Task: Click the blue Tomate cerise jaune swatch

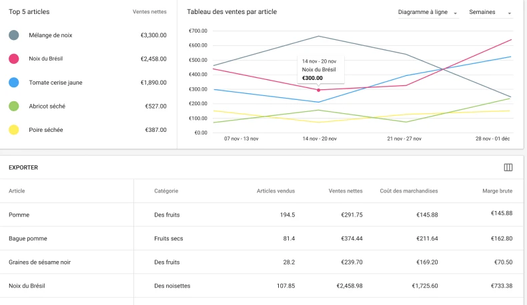Action: pyautogui.click(x=13, y=83)
